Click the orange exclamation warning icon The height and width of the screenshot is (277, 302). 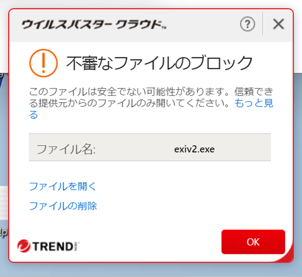coord(44,63)
